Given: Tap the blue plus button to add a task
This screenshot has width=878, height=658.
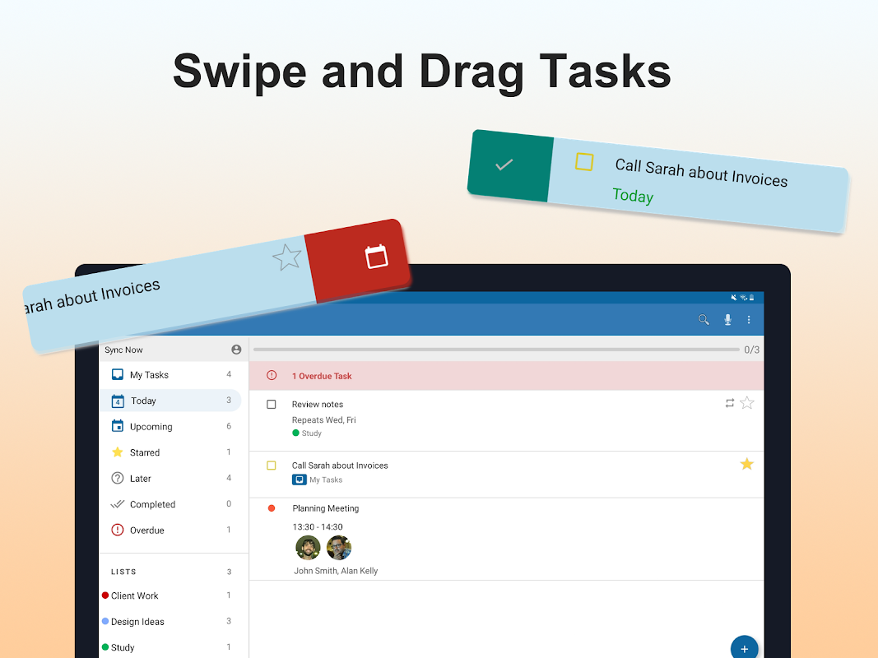Looking at the screenshot, I should click(744, 647).
